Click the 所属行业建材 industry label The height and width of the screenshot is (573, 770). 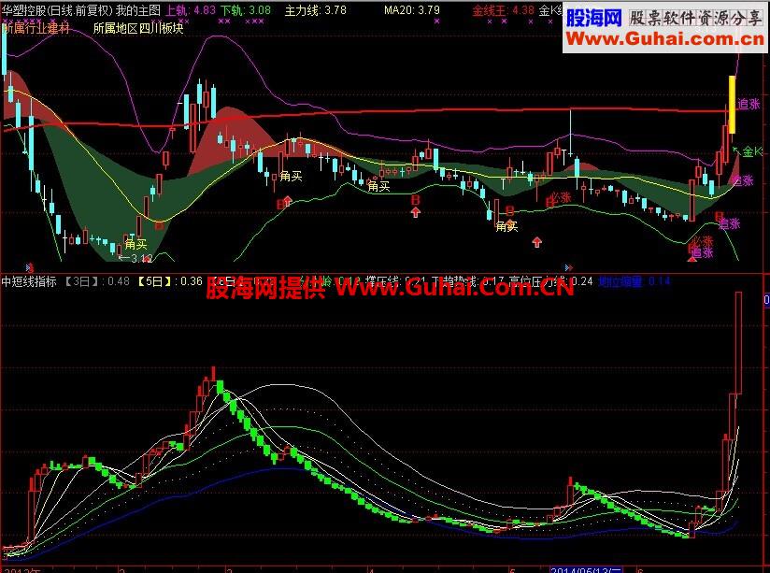coord(36,28)
